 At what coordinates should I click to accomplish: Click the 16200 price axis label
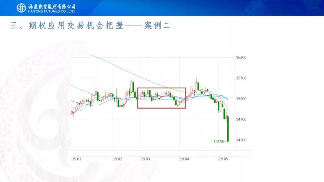(241, 58)
